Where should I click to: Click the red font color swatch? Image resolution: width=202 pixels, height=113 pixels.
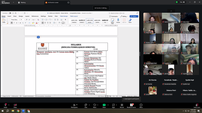pyautogui.click(x=37, y=23)
